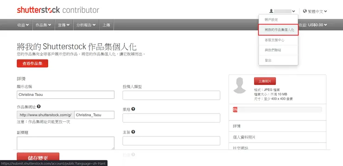The width and height of the screenshot is (343, 166).
Task: Select 登出 to log out
Action: pyautogui.click(x=268, y=60)
